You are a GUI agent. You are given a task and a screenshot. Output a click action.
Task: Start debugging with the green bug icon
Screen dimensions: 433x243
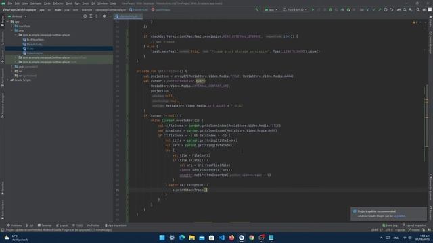tap(331, 9)
